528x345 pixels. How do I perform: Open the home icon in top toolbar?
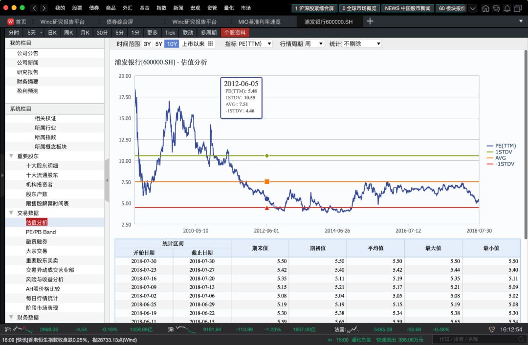pyautogui.click(x=486, y=8)
